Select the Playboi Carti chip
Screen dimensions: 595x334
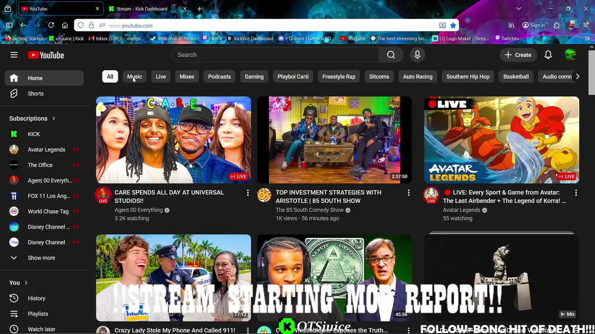click(x=293, y=77)
